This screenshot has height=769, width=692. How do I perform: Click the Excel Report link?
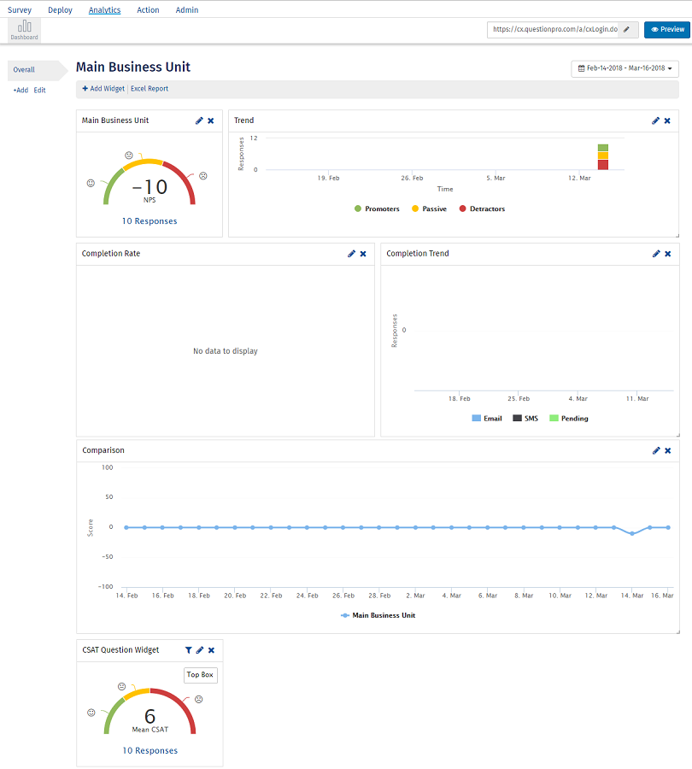[150, 89]
